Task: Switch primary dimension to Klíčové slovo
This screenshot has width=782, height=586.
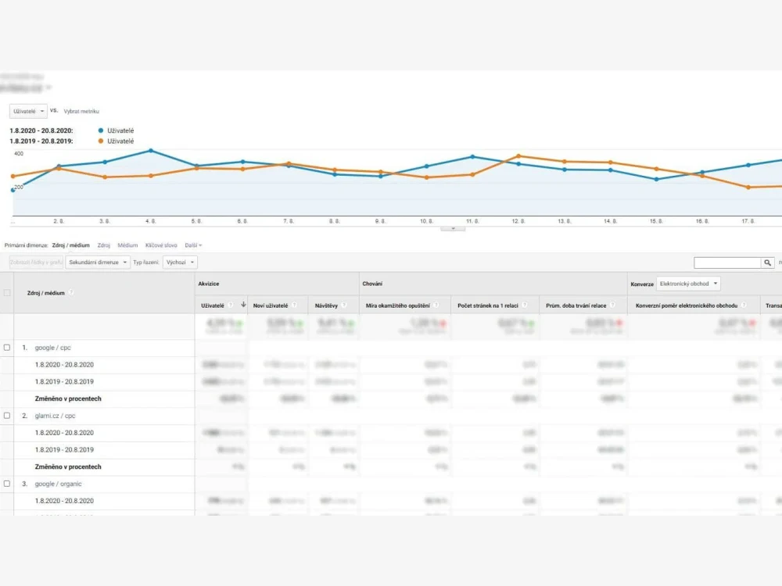Action: pos(161,245)
